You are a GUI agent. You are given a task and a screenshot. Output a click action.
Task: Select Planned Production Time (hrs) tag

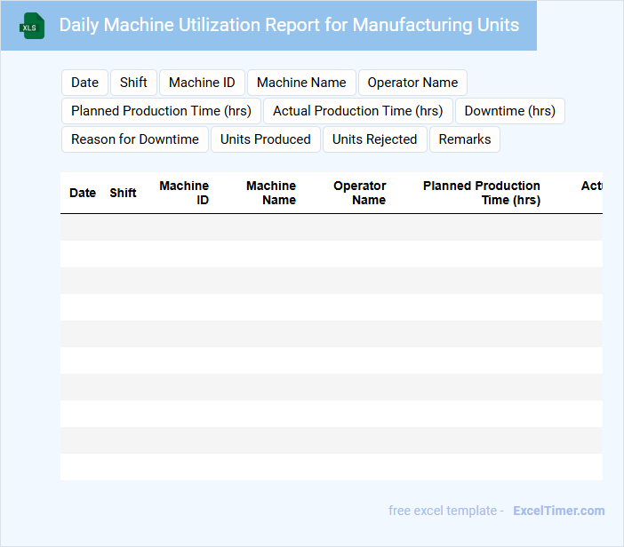pos(161,111)
